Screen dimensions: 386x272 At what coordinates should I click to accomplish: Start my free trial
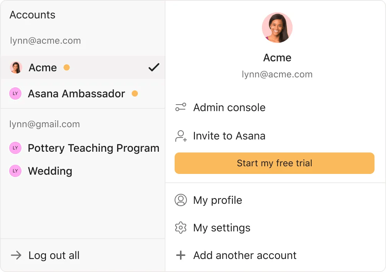274,163
